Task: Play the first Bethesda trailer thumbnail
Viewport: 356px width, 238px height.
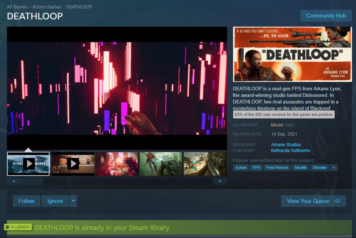Action: [x=28, y=164]
